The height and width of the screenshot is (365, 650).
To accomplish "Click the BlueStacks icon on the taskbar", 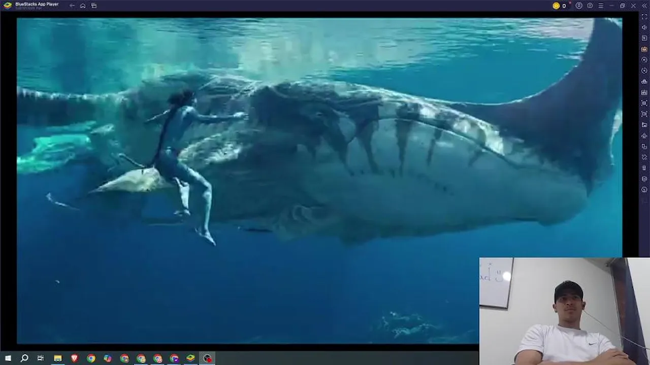I will coord(190,358).
